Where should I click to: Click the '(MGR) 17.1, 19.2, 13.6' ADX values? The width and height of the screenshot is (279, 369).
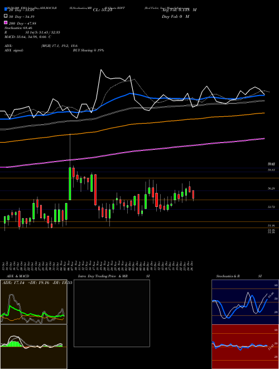tap(59, 46)
